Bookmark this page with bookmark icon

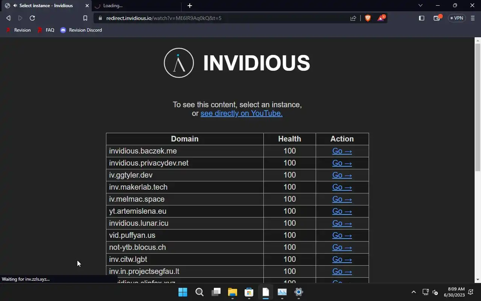pyautogui.click(x=85, y=18)
